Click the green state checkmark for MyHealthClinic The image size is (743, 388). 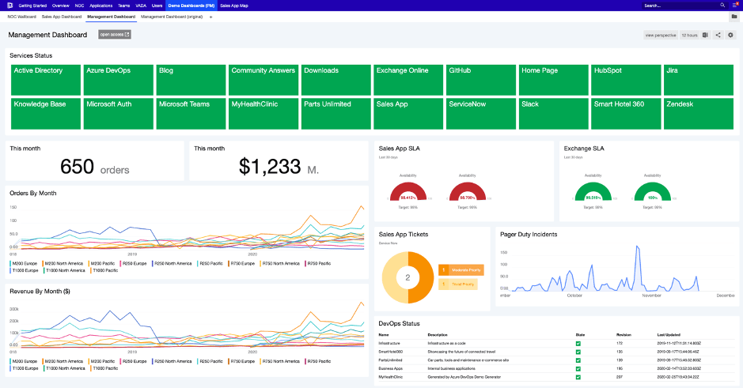(x=578, y=377)
